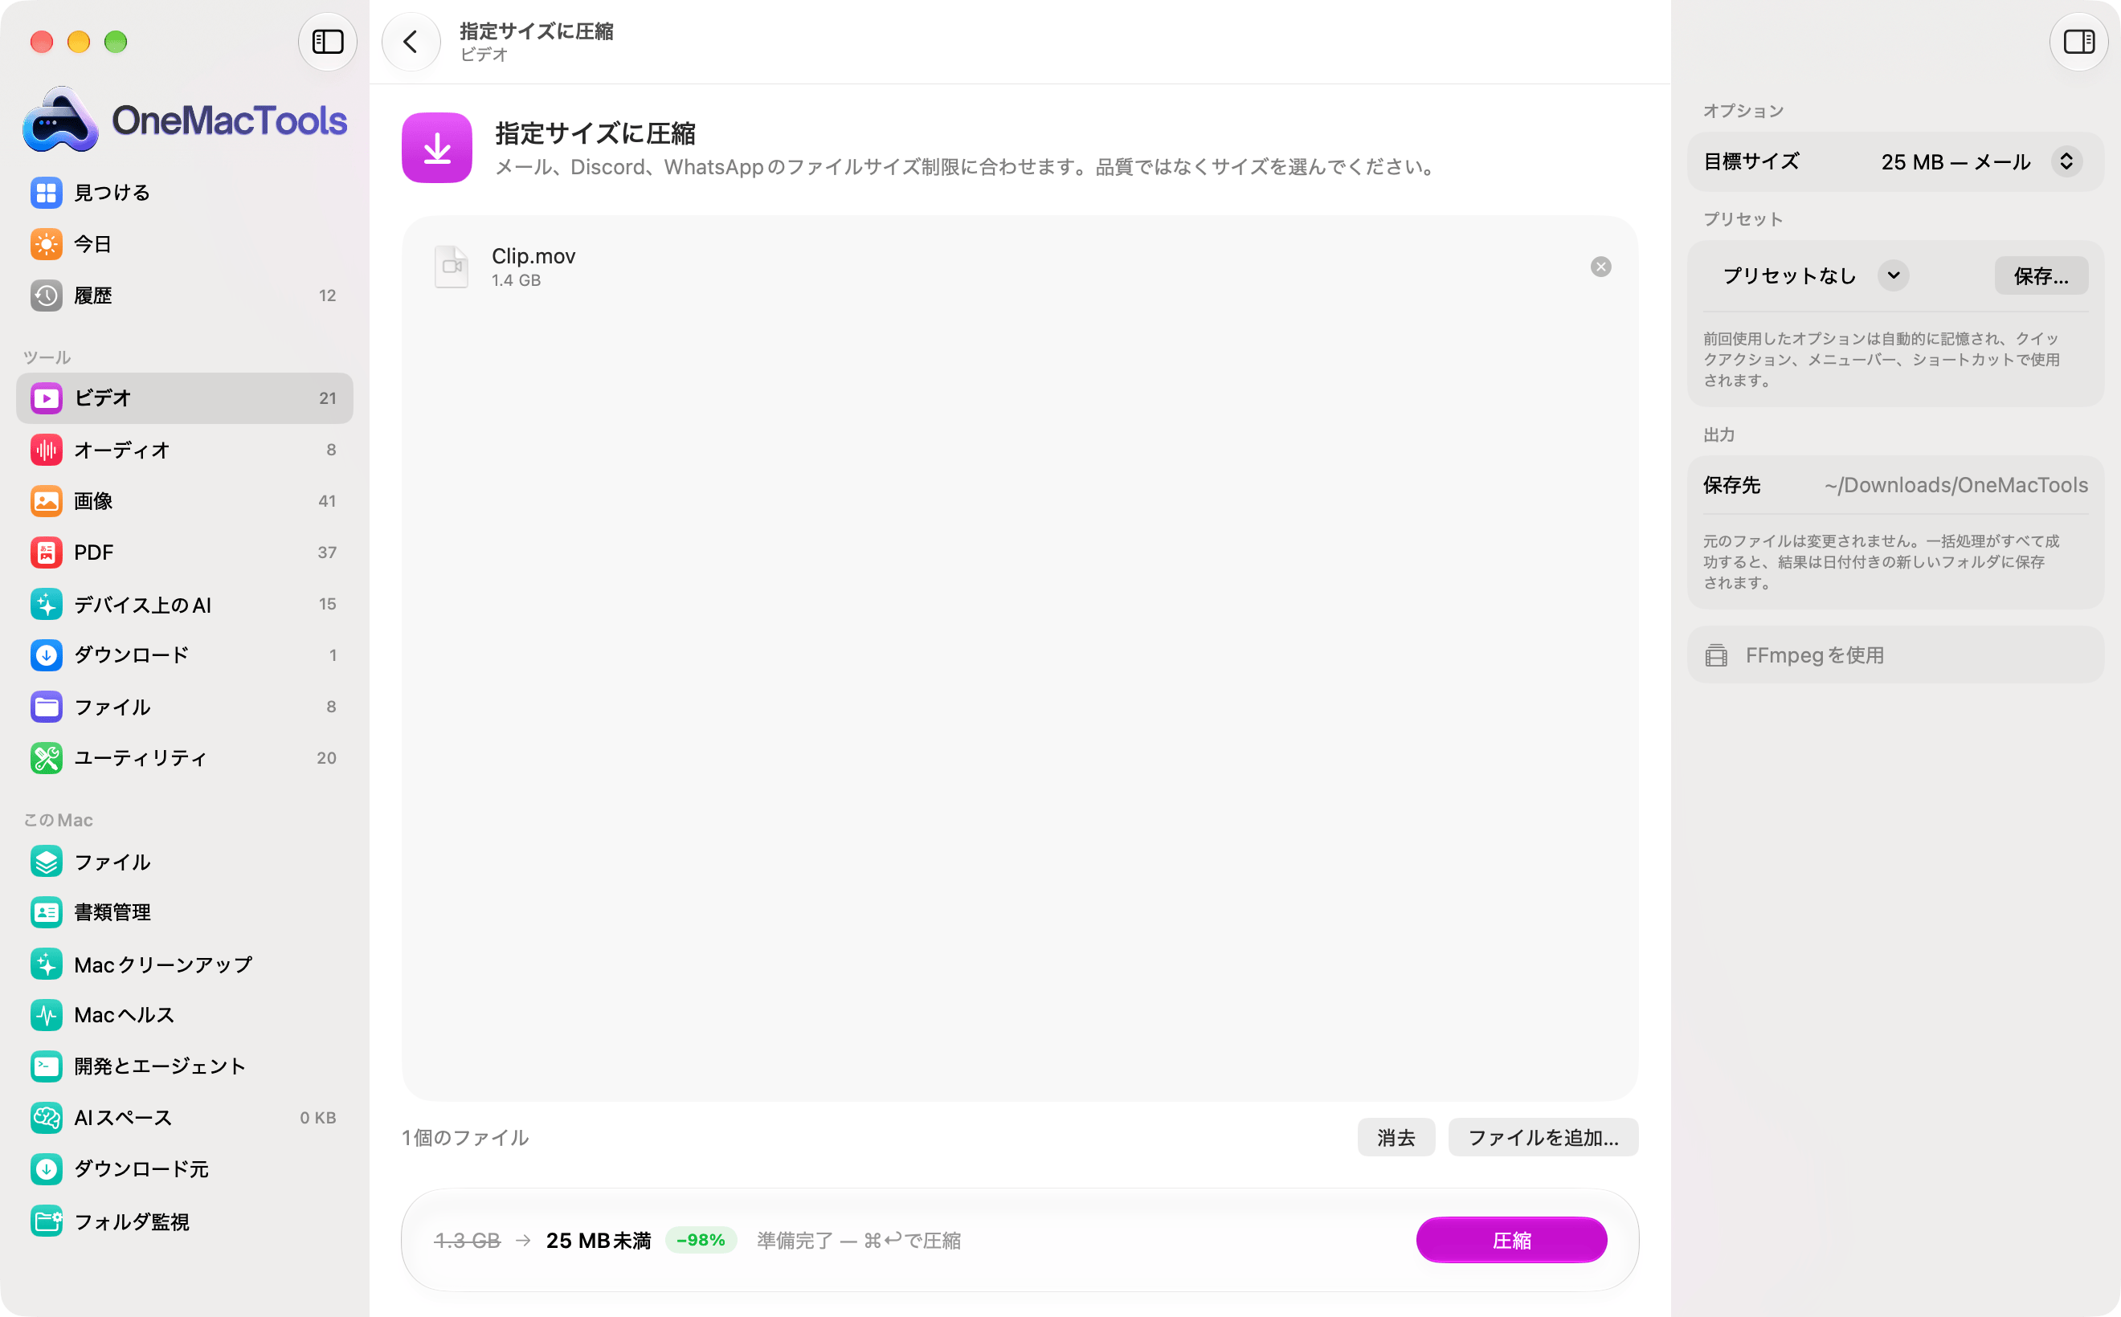Click the pink 指定サイズに圧縮 tool icon

(436, 147)
